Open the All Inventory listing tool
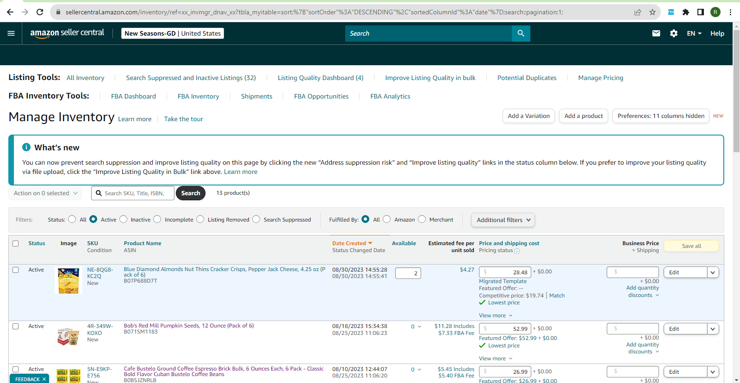Screen dimensions: 740x383 point(86,78)
